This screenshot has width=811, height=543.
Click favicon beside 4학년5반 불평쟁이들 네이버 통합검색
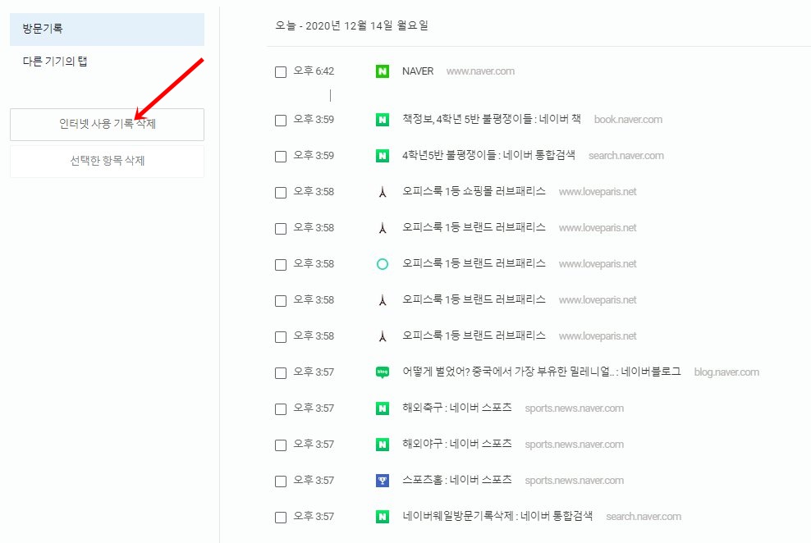pyautogui.click(x=383, y=156)
